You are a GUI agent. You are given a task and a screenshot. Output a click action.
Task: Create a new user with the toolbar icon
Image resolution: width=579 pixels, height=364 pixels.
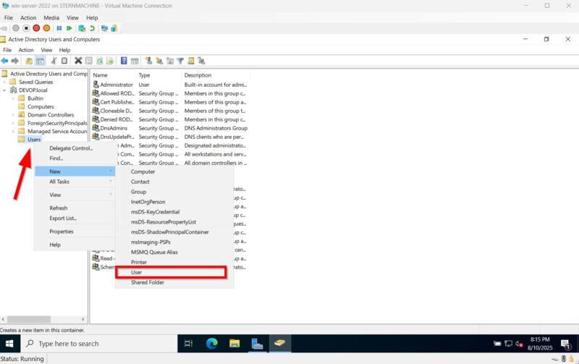(149, 61)
